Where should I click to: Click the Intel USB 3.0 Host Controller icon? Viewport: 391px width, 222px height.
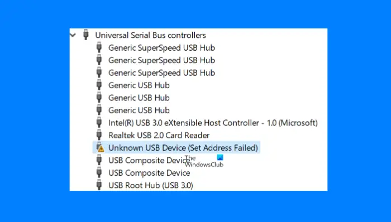click(x=99, y=123)
